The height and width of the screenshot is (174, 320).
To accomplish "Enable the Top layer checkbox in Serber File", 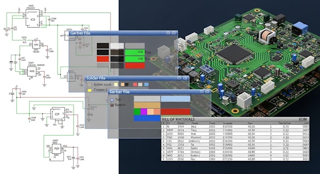I will [x=112, y=100].
